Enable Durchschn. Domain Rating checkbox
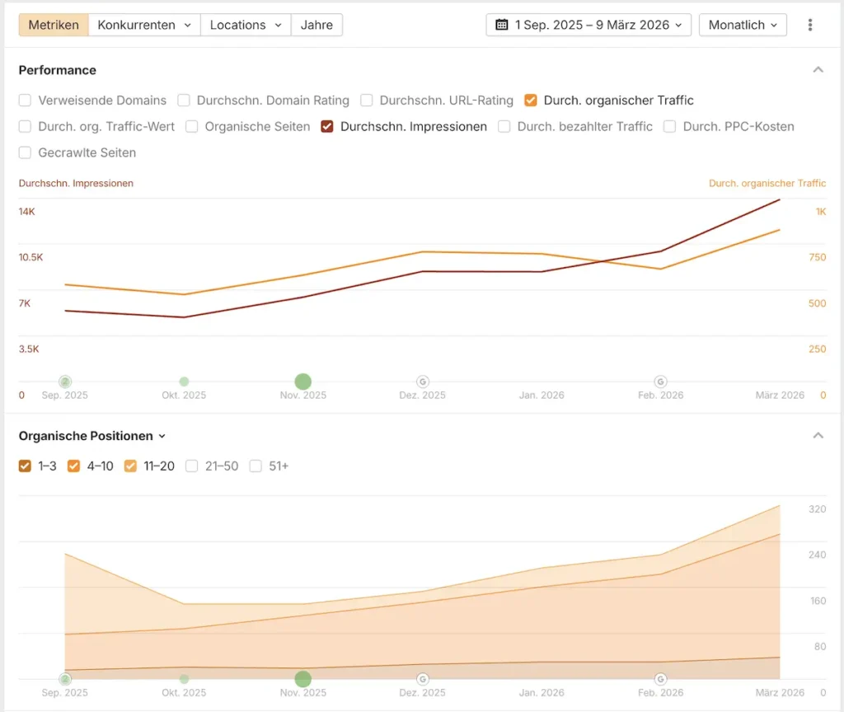Screen dimensions: 844x712 184,100
